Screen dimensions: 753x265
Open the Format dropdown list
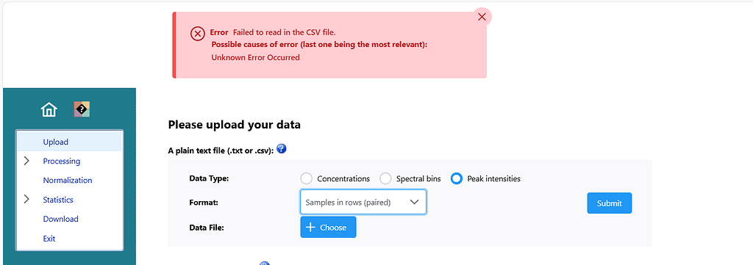363,202
